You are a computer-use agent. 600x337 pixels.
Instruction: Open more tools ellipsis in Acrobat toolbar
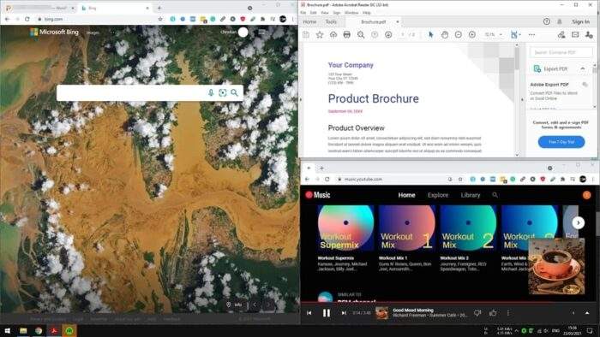531,35
